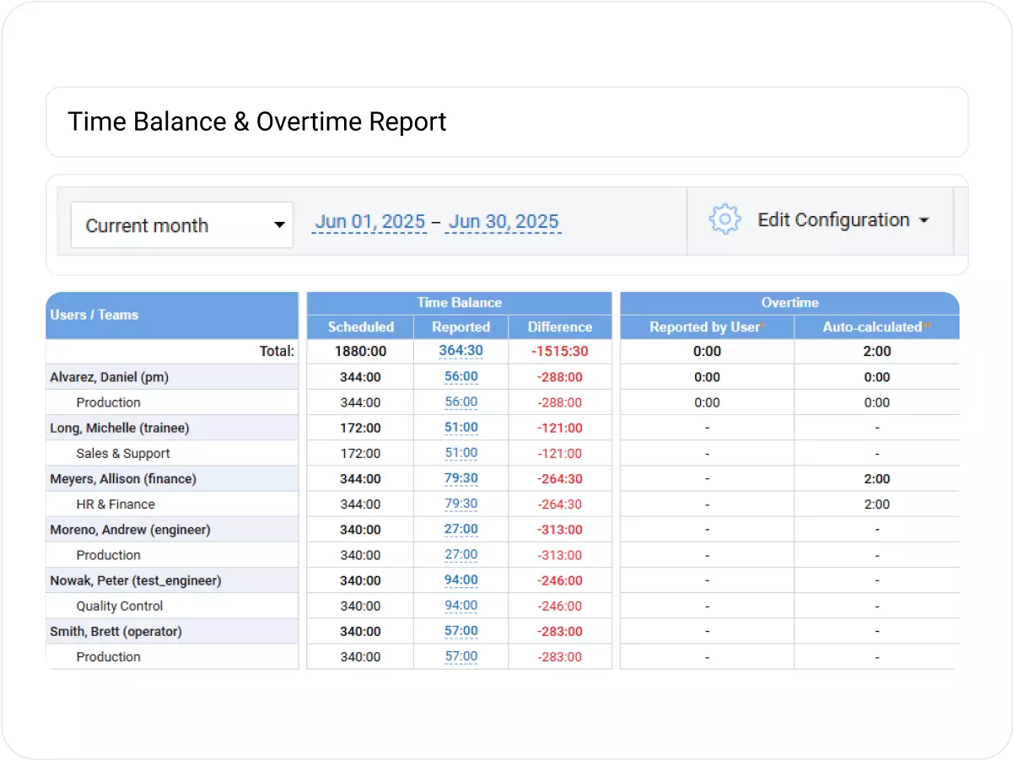Open Daniel Alvarez's reported 56:00 time link
Image resolution: width=1013 pixels, height=760 pixels.
[x=461, y=376]
